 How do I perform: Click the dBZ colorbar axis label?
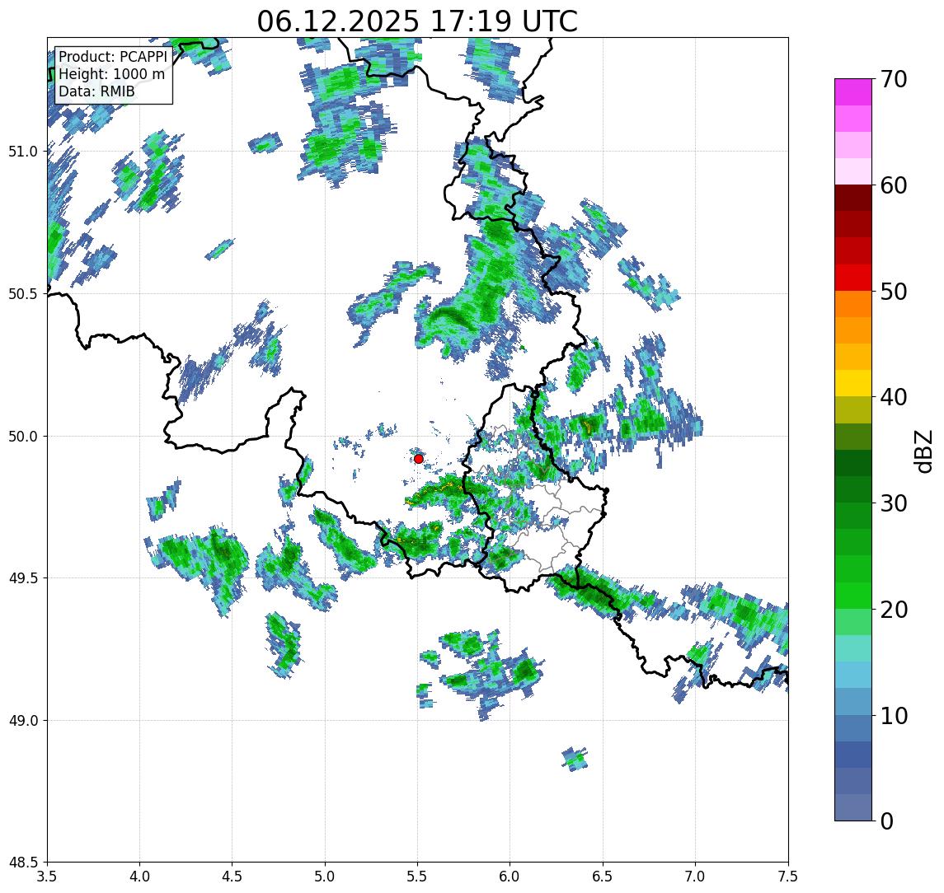[923, 451]
